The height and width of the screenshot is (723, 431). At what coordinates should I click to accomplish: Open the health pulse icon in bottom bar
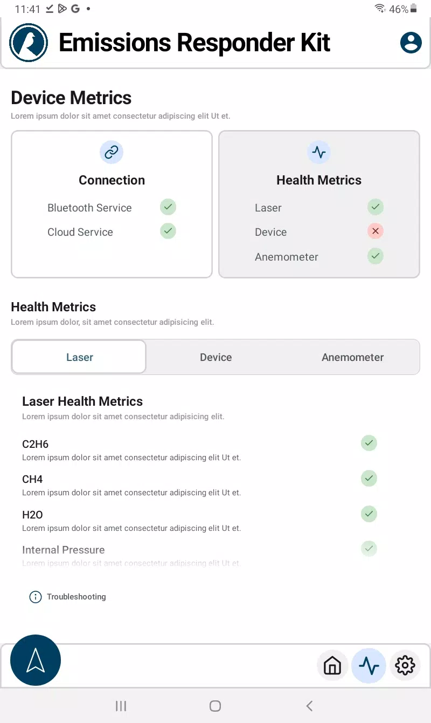pos(369,666)
